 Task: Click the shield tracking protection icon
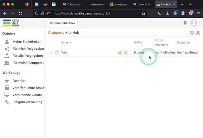[x=37, y=13]
